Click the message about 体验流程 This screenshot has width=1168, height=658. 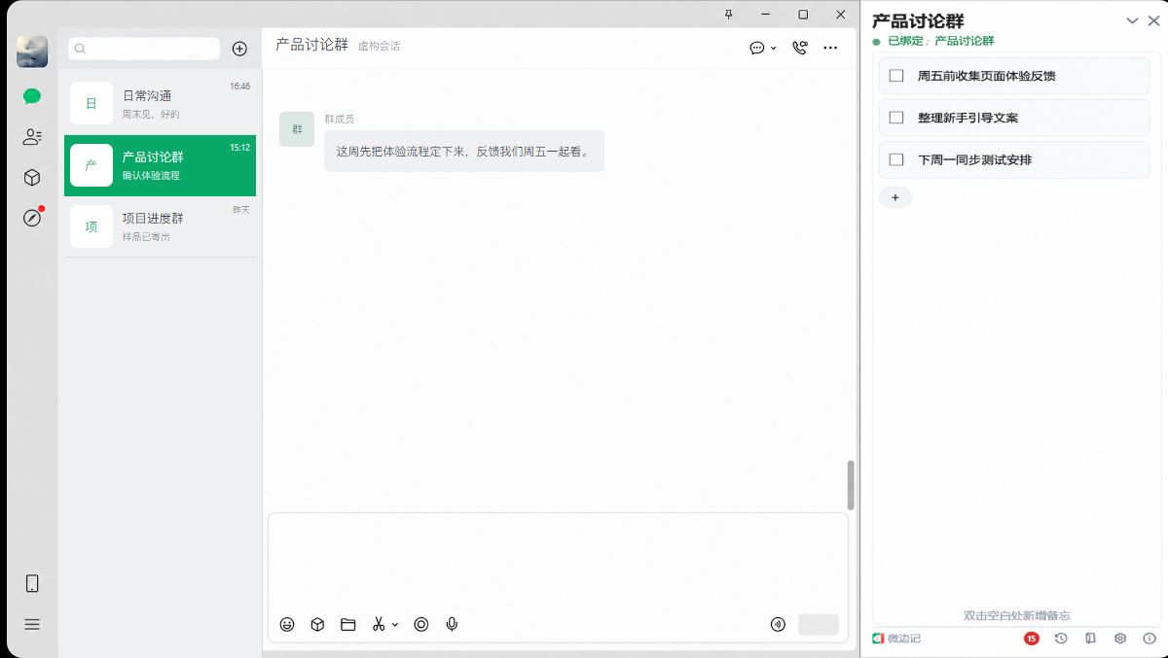click(464, 152)
